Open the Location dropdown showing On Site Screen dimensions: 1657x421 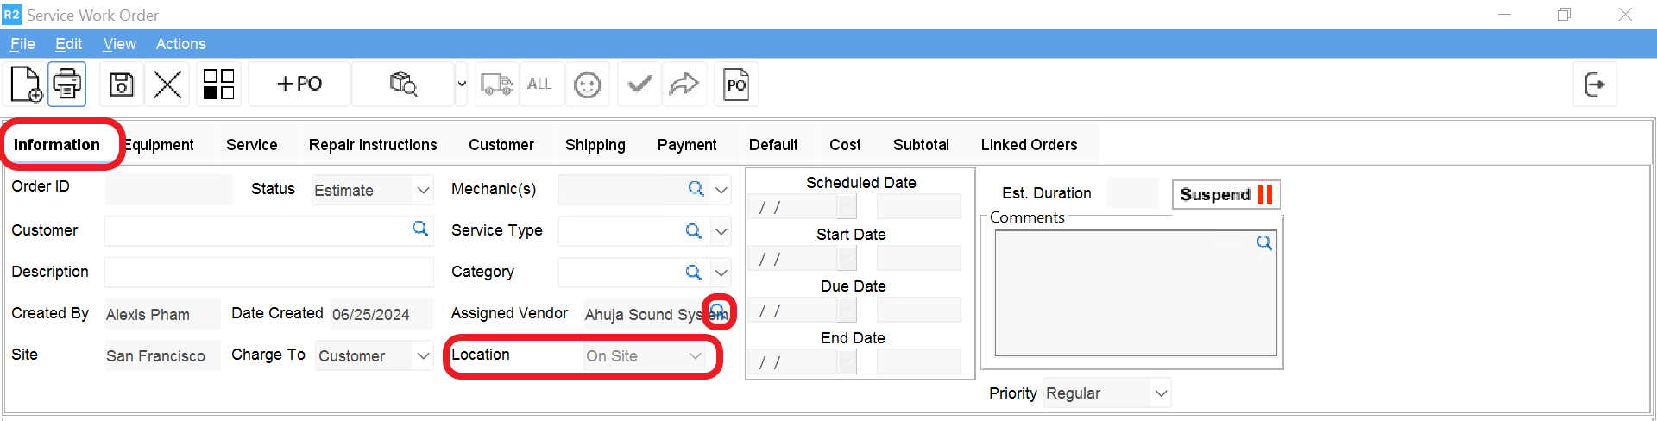695,355
